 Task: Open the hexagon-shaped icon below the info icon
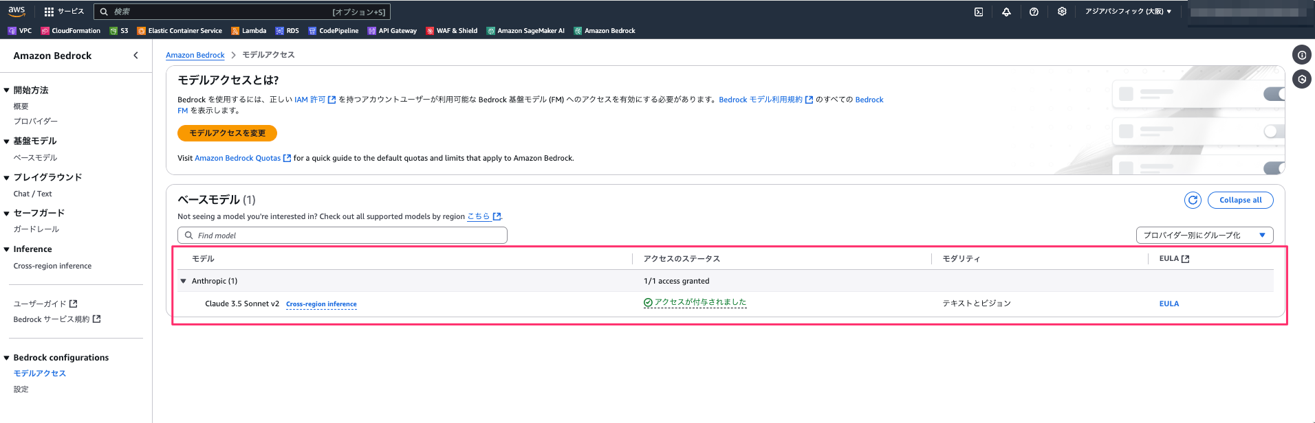pyautogui.click(x=1302, y=79)
